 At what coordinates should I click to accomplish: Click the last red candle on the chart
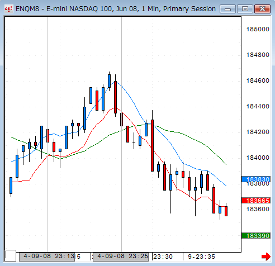[x=226, y=211]
